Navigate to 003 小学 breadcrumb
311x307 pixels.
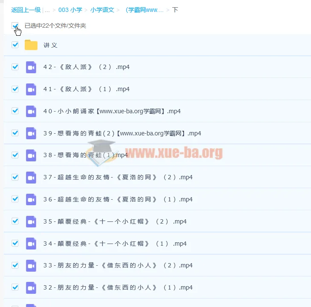[x=70, y=10]
